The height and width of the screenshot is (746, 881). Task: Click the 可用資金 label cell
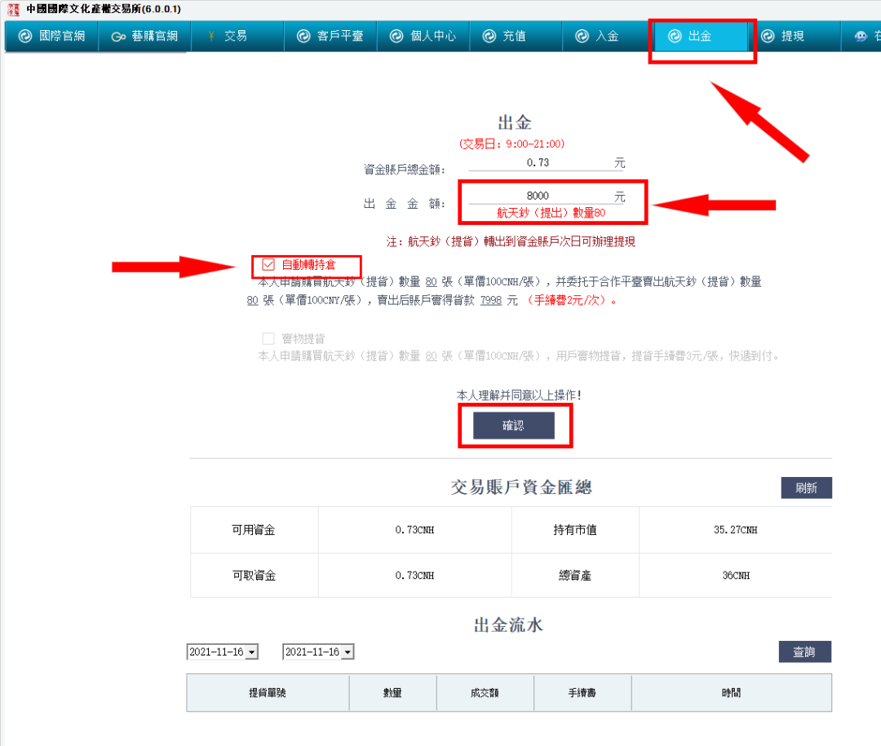click(x=254, y=530)
